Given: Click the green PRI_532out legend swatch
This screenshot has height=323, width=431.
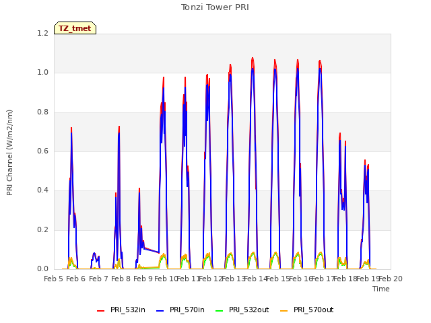Looking at the screenshot, I should click(x=220, y=311).
